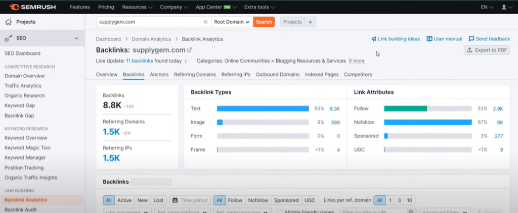This screenshot has height=213, width=518.
Task: Select the Backlinks tab
Action: [x=134, y=75]
